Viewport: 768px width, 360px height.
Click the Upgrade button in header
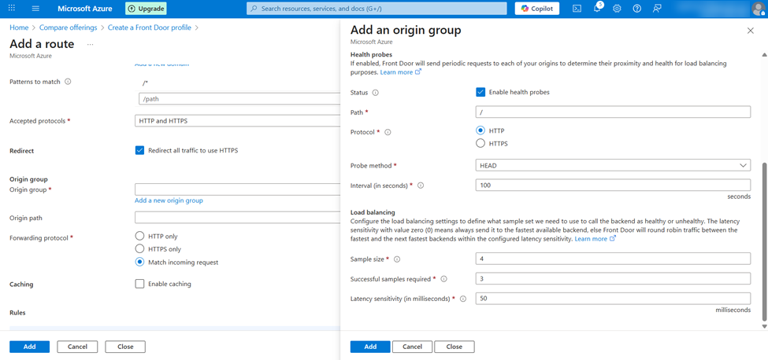coord(146,9)
